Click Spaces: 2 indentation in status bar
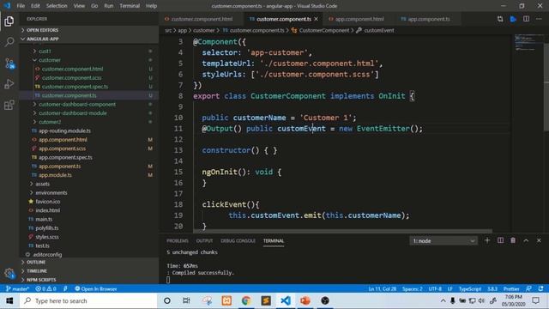 coord(412,288)
